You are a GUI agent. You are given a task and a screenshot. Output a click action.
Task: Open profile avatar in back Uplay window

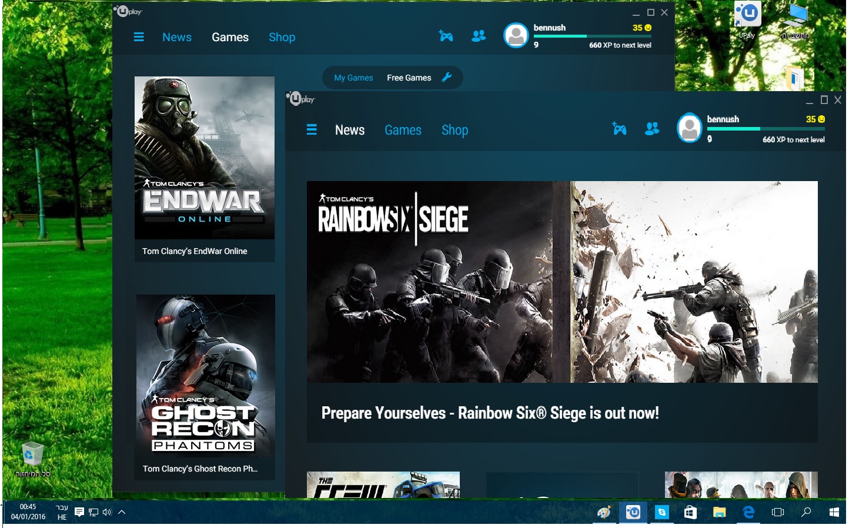pos(516,35)
